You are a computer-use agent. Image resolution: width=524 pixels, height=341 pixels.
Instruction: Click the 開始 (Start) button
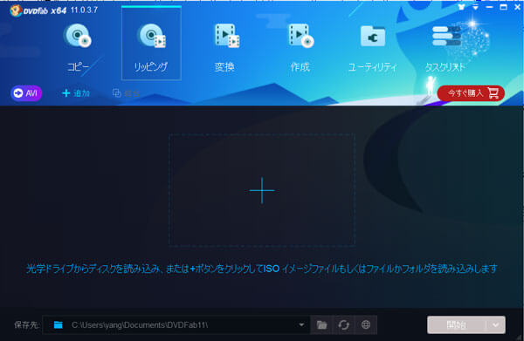click(x=457, y=324)
